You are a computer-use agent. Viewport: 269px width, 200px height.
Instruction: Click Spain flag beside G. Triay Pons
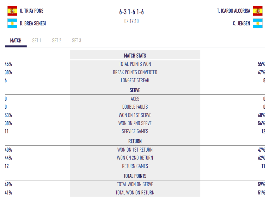(12, 11)
